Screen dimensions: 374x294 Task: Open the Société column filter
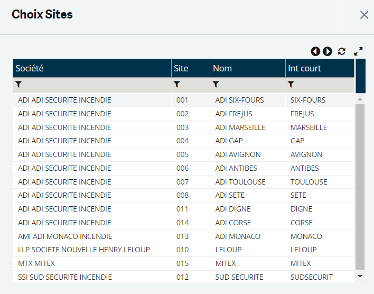[x=18, y=85]
